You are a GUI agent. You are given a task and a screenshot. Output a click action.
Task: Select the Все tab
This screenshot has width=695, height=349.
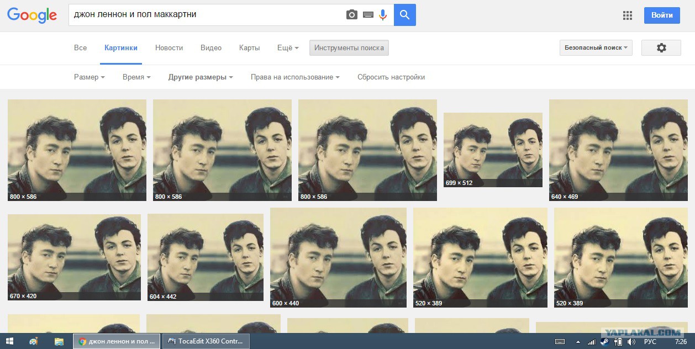[x=80, y=48]
